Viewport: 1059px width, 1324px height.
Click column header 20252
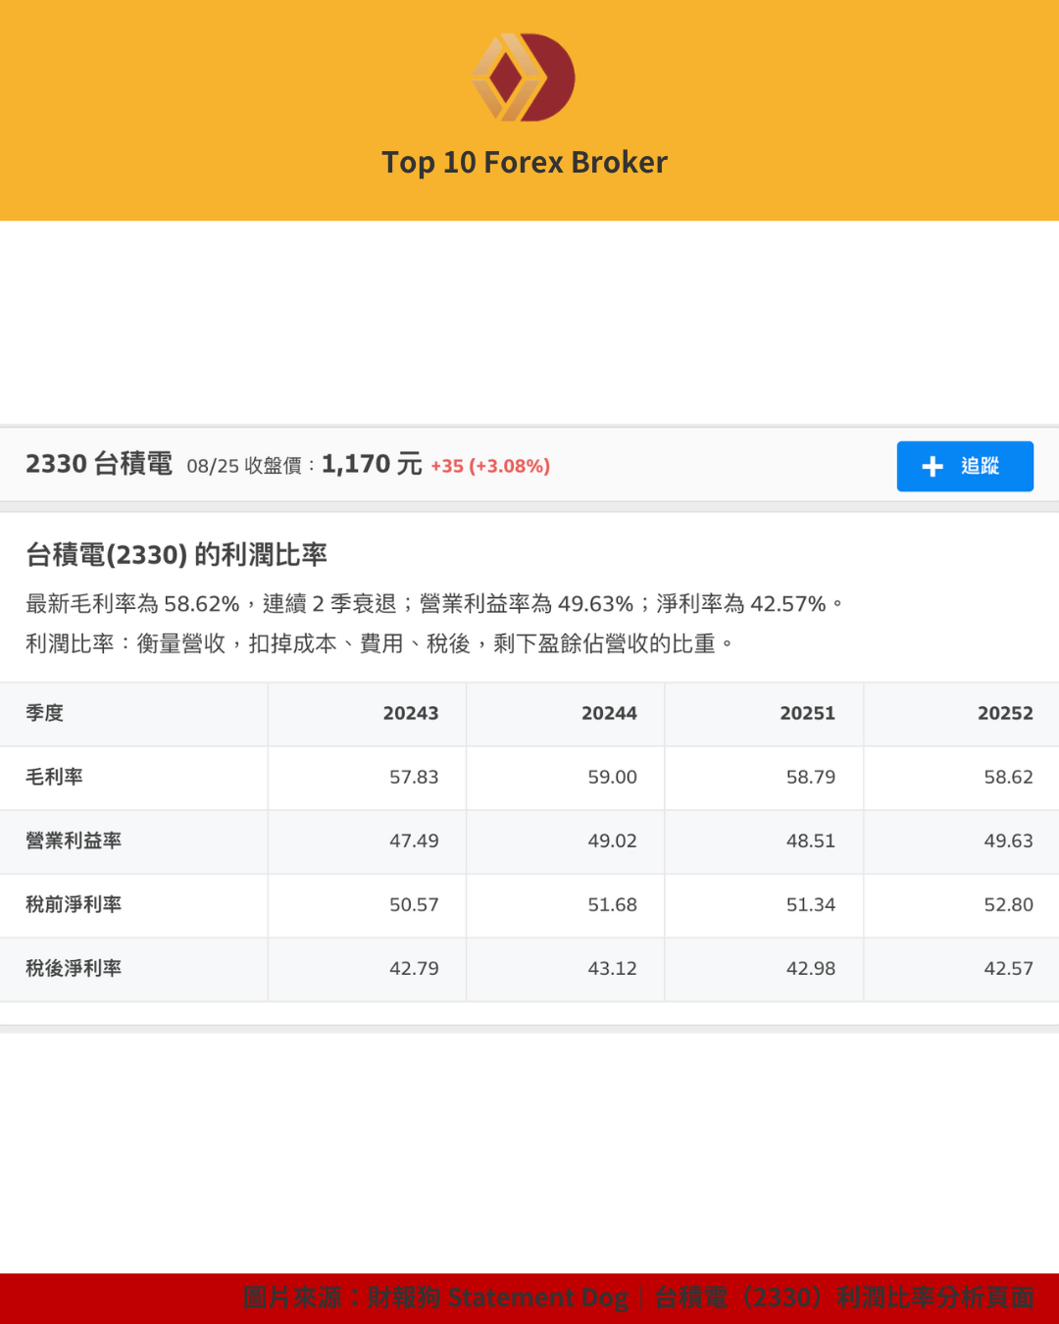[1005, 714]
